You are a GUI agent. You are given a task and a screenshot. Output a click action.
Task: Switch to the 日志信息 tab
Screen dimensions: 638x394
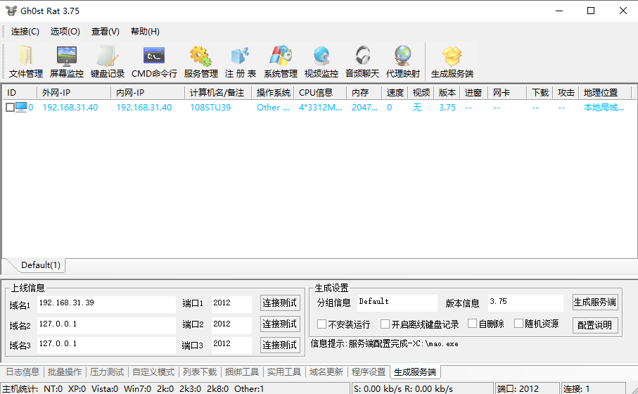[23, 372]
